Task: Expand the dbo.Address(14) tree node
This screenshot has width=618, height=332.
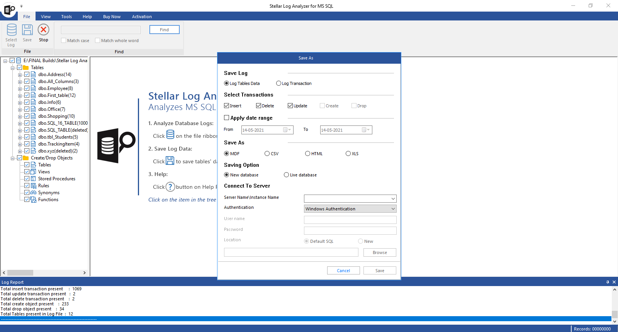Action: click(20, 75)
